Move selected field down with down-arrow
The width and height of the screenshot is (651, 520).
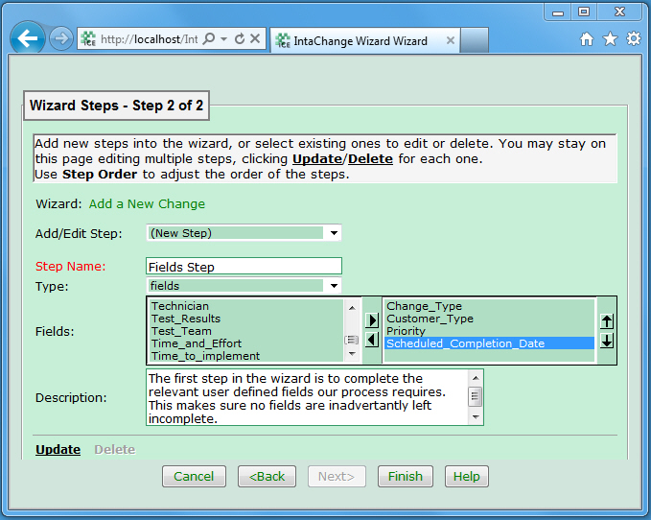point(607,341)
